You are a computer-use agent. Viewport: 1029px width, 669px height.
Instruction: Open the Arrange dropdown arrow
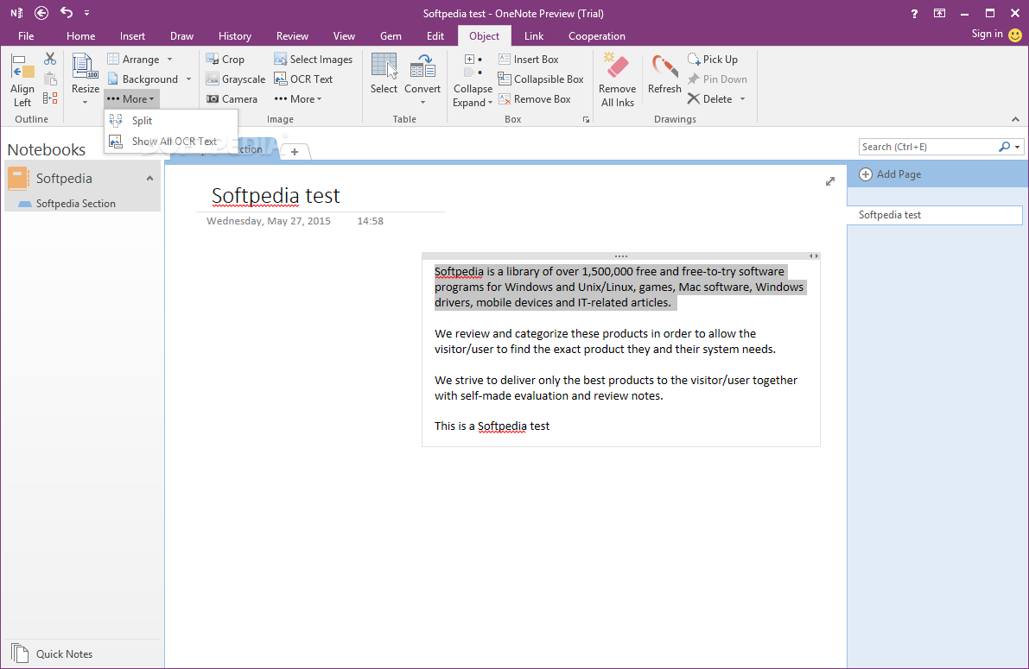tap(170, 59)
